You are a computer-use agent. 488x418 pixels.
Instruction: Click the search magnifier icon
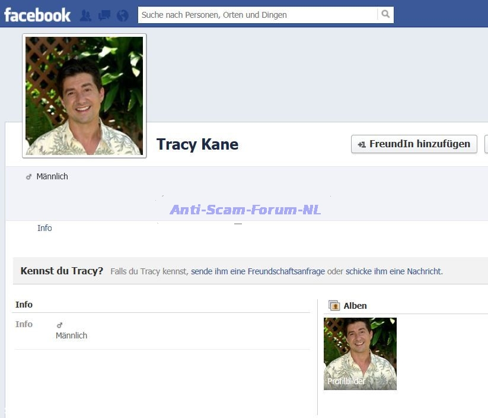pos(385,15)
